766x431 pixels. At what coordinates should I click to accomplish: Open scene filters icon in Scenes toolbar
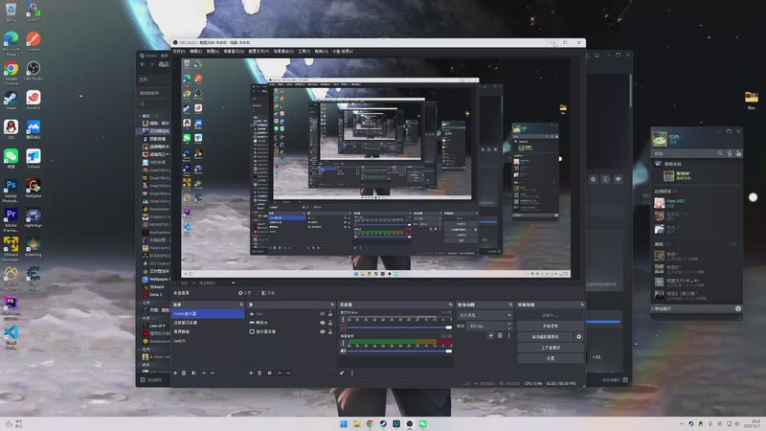pos(194,373)
